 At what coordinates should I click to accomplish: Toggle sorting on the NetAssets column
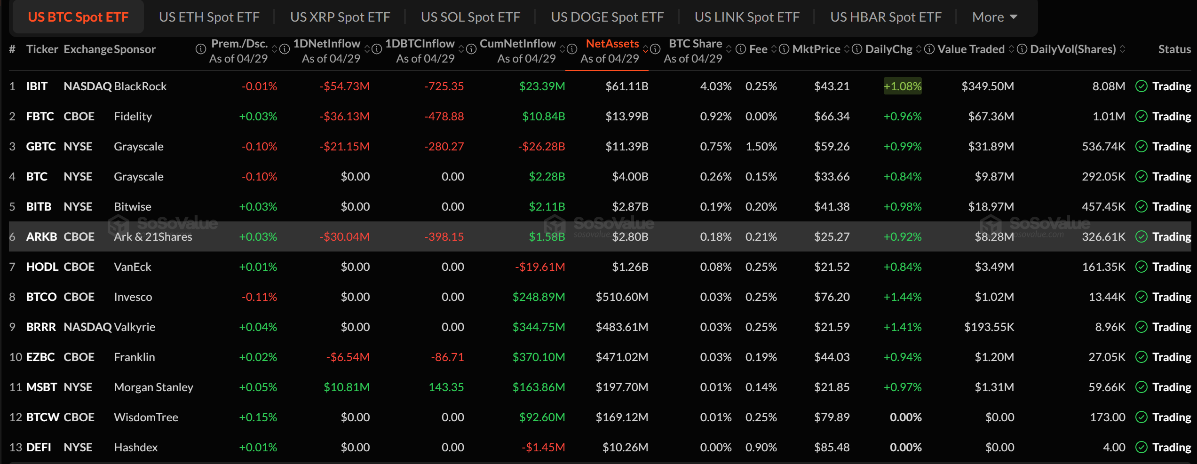click(x=645, y=49)
